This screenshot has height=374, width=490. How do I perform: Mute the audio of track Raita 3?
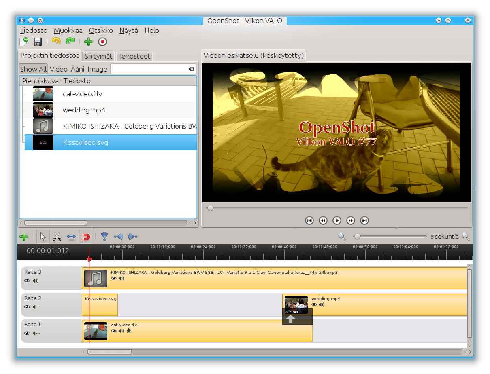coord(36,281)
